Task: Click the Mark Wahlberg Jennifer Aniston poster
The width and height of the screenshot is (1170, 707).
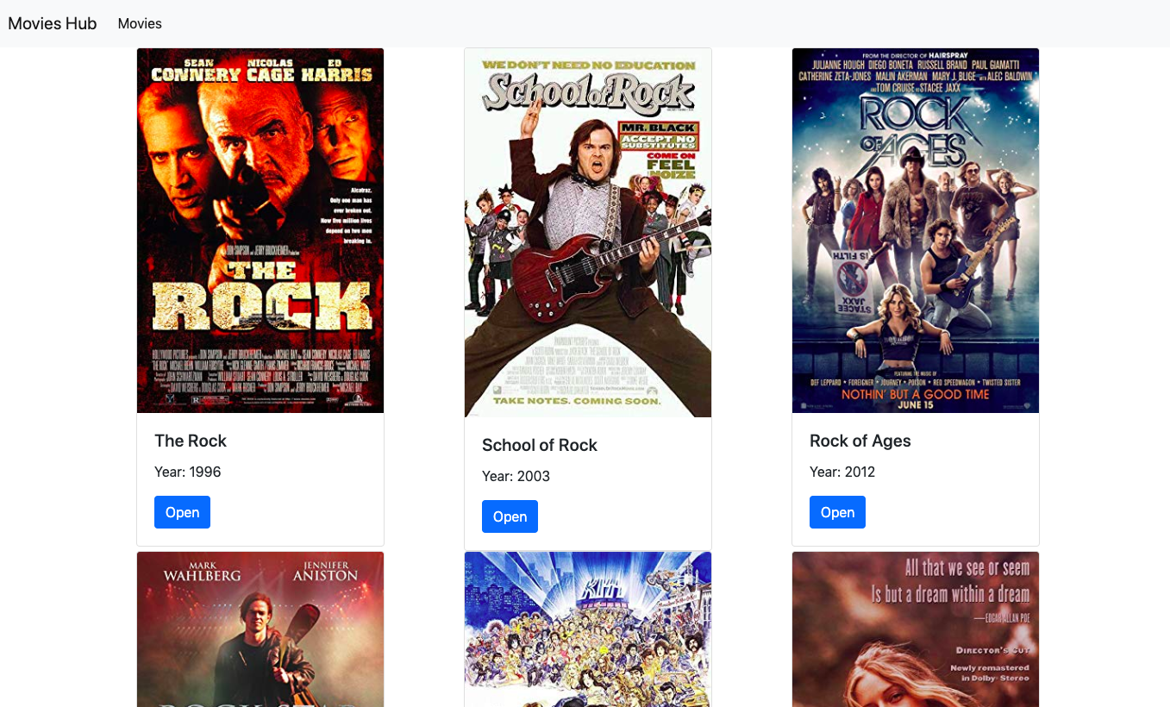Action: 260,629
